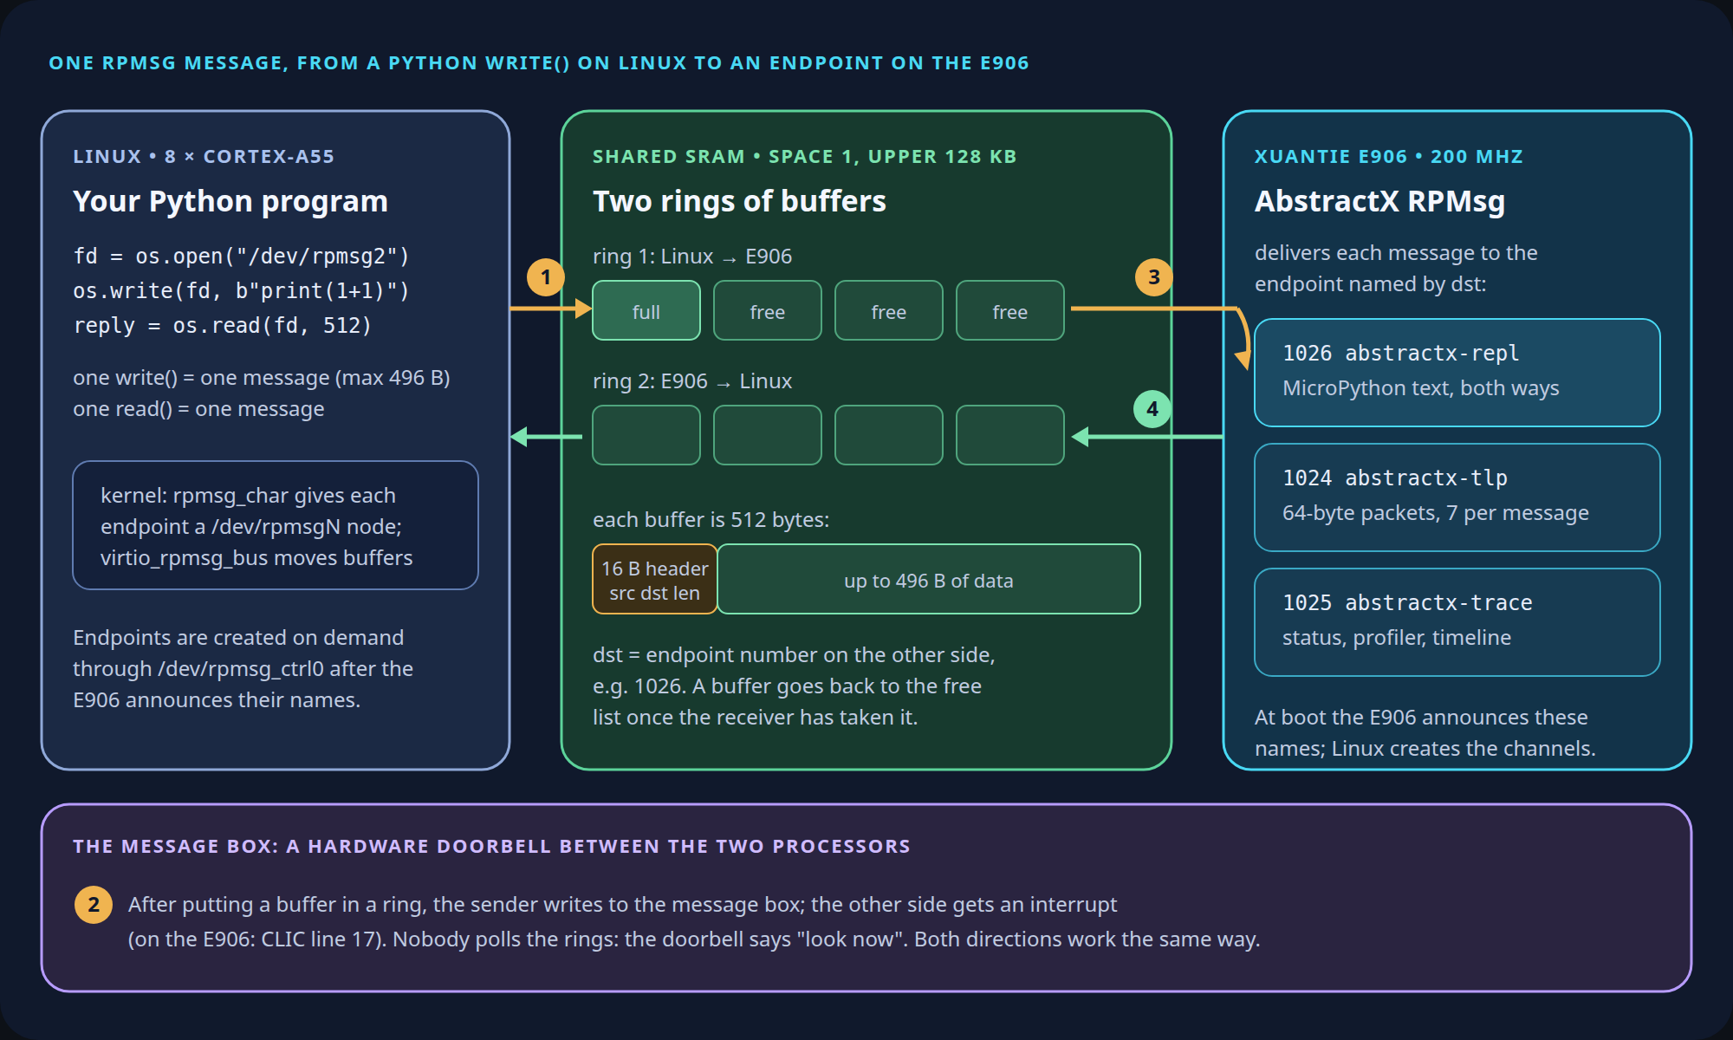This screenshot has width=1733, height=1040.
Task: Click the label "ring 1: Linux → E906"
Action: [692, 257]
